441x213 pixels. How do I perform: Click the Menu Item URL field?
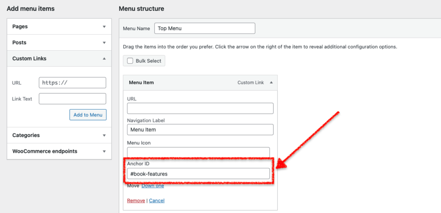[x=200, y=108]
